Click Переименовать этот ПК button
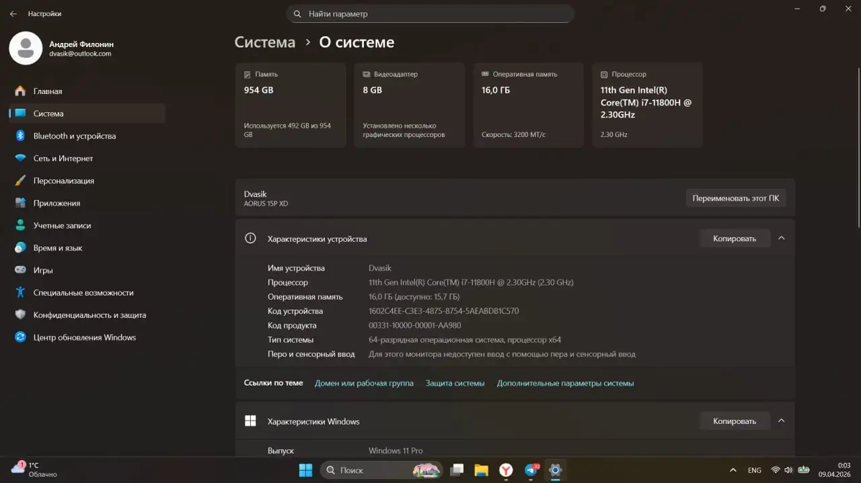The image size is (861, 483). [735, 198]
